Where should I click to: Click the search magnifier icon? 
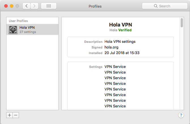pyautogui.click(x=155, y=6)
